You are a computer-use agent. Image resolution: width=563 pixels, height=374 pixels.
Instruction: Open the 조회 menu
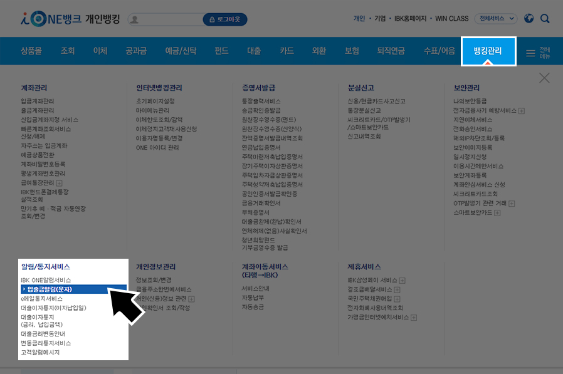pos(68,51)
